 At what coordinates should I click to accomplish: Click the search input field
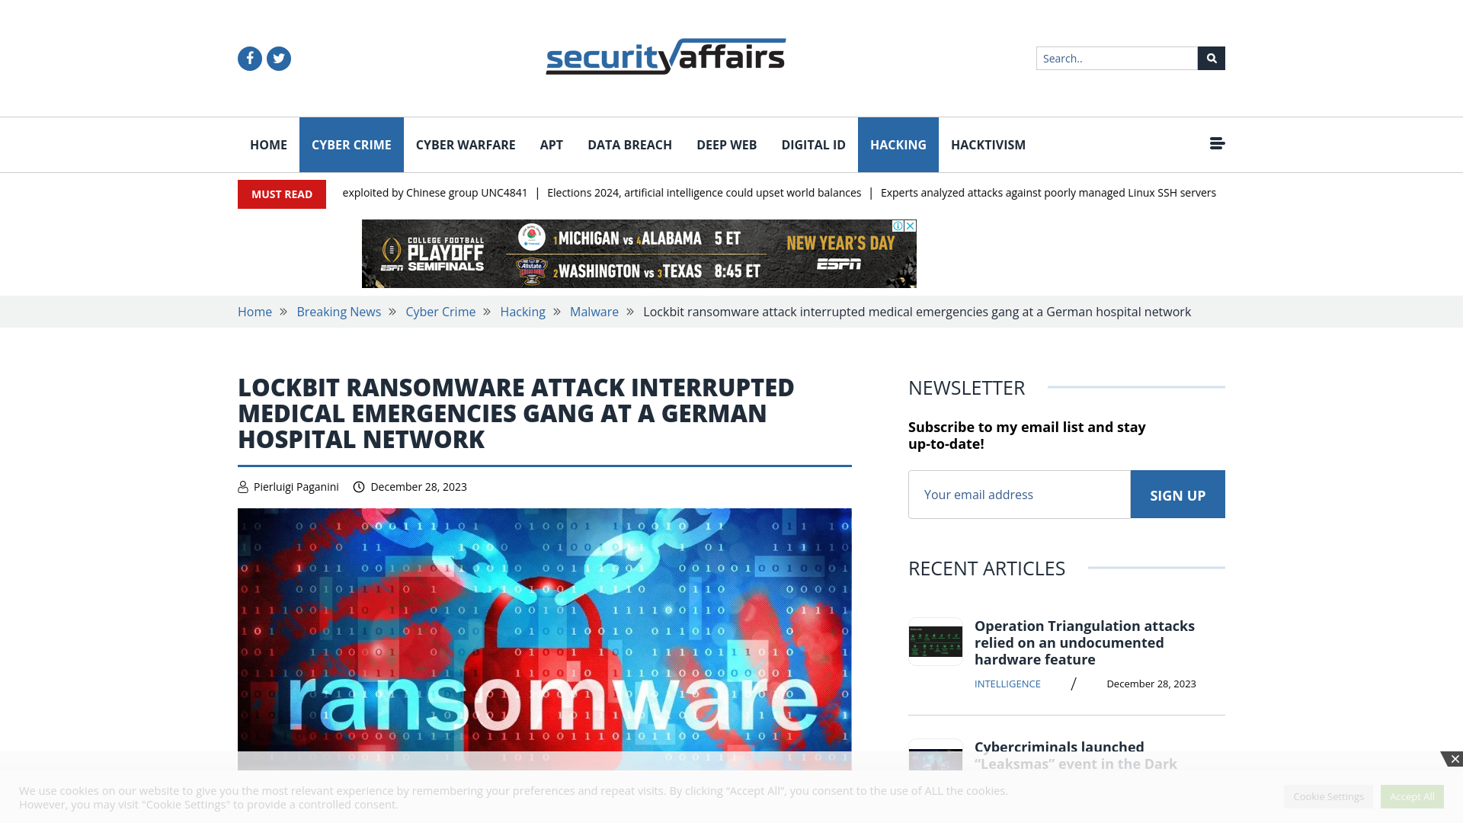click(1116, 57)
